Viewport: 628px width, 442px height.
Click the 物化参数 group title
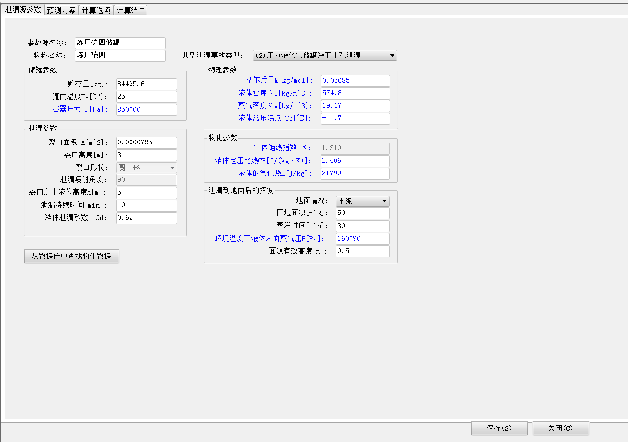(x=223, y=137)
